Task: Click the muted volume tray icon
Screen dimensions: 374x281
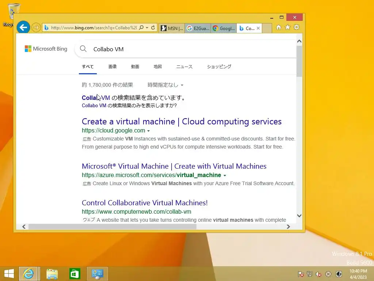Action: [318, 274]
